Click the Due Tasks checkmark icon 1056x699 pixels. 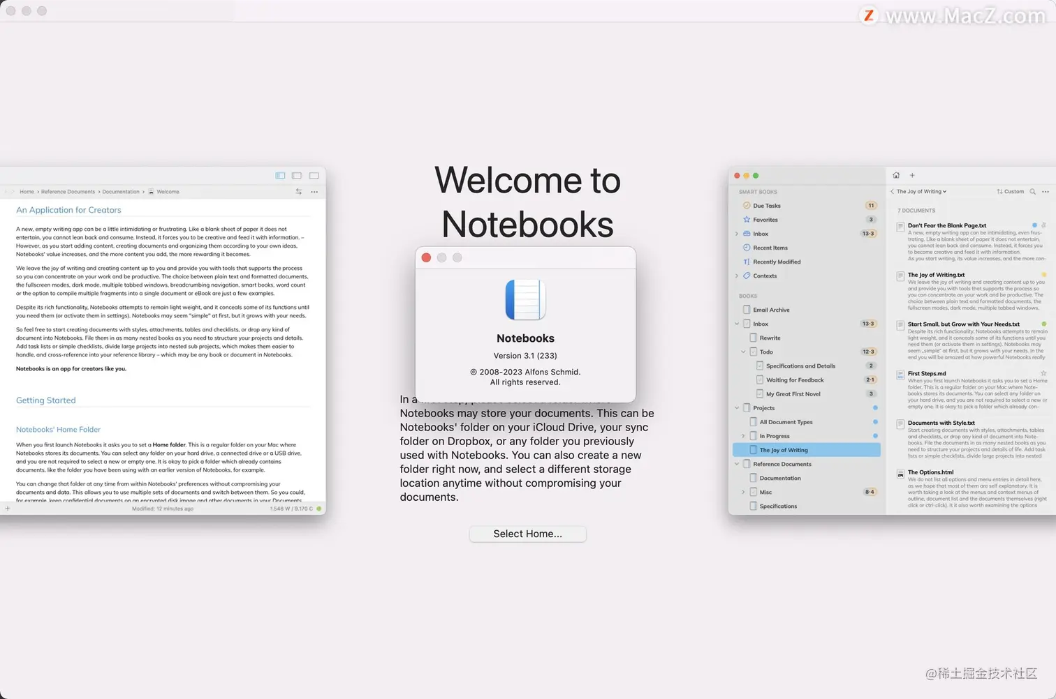[x=747, y=206]
